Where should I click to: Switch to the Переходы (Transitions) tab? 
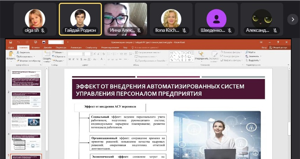click(61, 48)
